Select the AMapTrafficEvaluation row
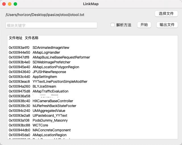 click(39, 91)
